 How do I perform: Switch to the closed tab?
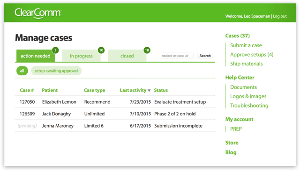point(127,56)
